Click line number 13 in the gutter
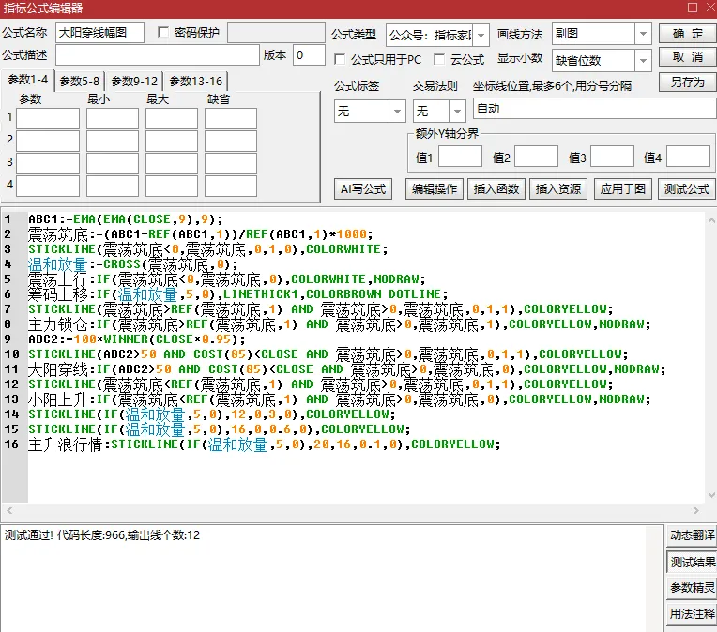The width and height of the screenshot is (717, 632). click(x=11, y=399)
